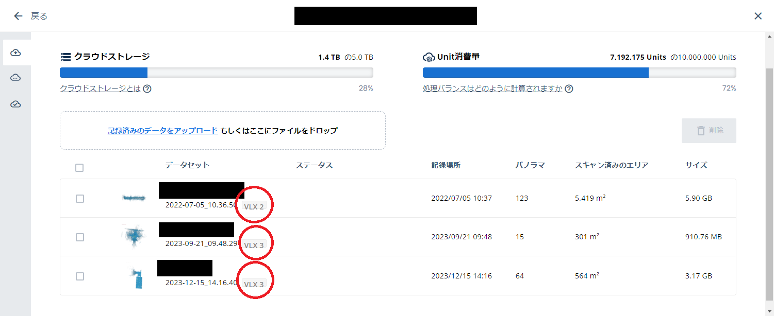Open the クラウドストレージとは link
This screenshot has height=316, width=774.
(100, 89)
